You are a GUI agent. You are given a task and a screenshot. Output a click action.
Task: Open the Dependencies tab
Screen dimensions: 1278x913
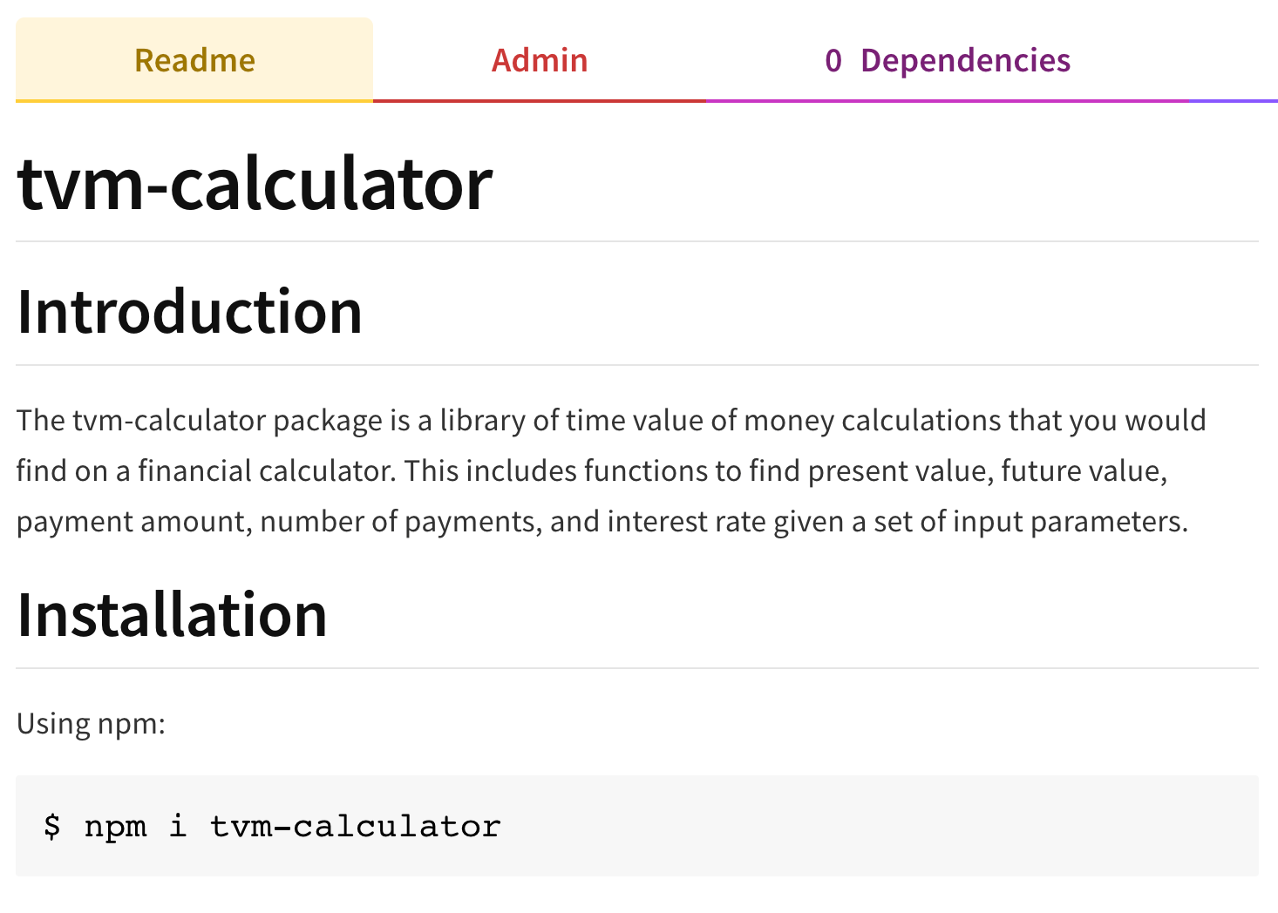click(948, 60)
